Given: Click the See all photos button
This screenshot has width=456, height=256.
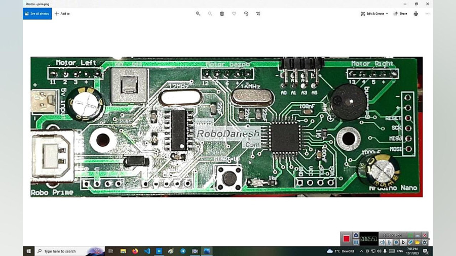Looking at the screenshot, I should coord(37,14).
